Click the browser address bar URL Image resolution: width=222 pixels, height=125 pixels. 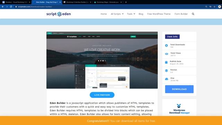(x=35, y=7)
